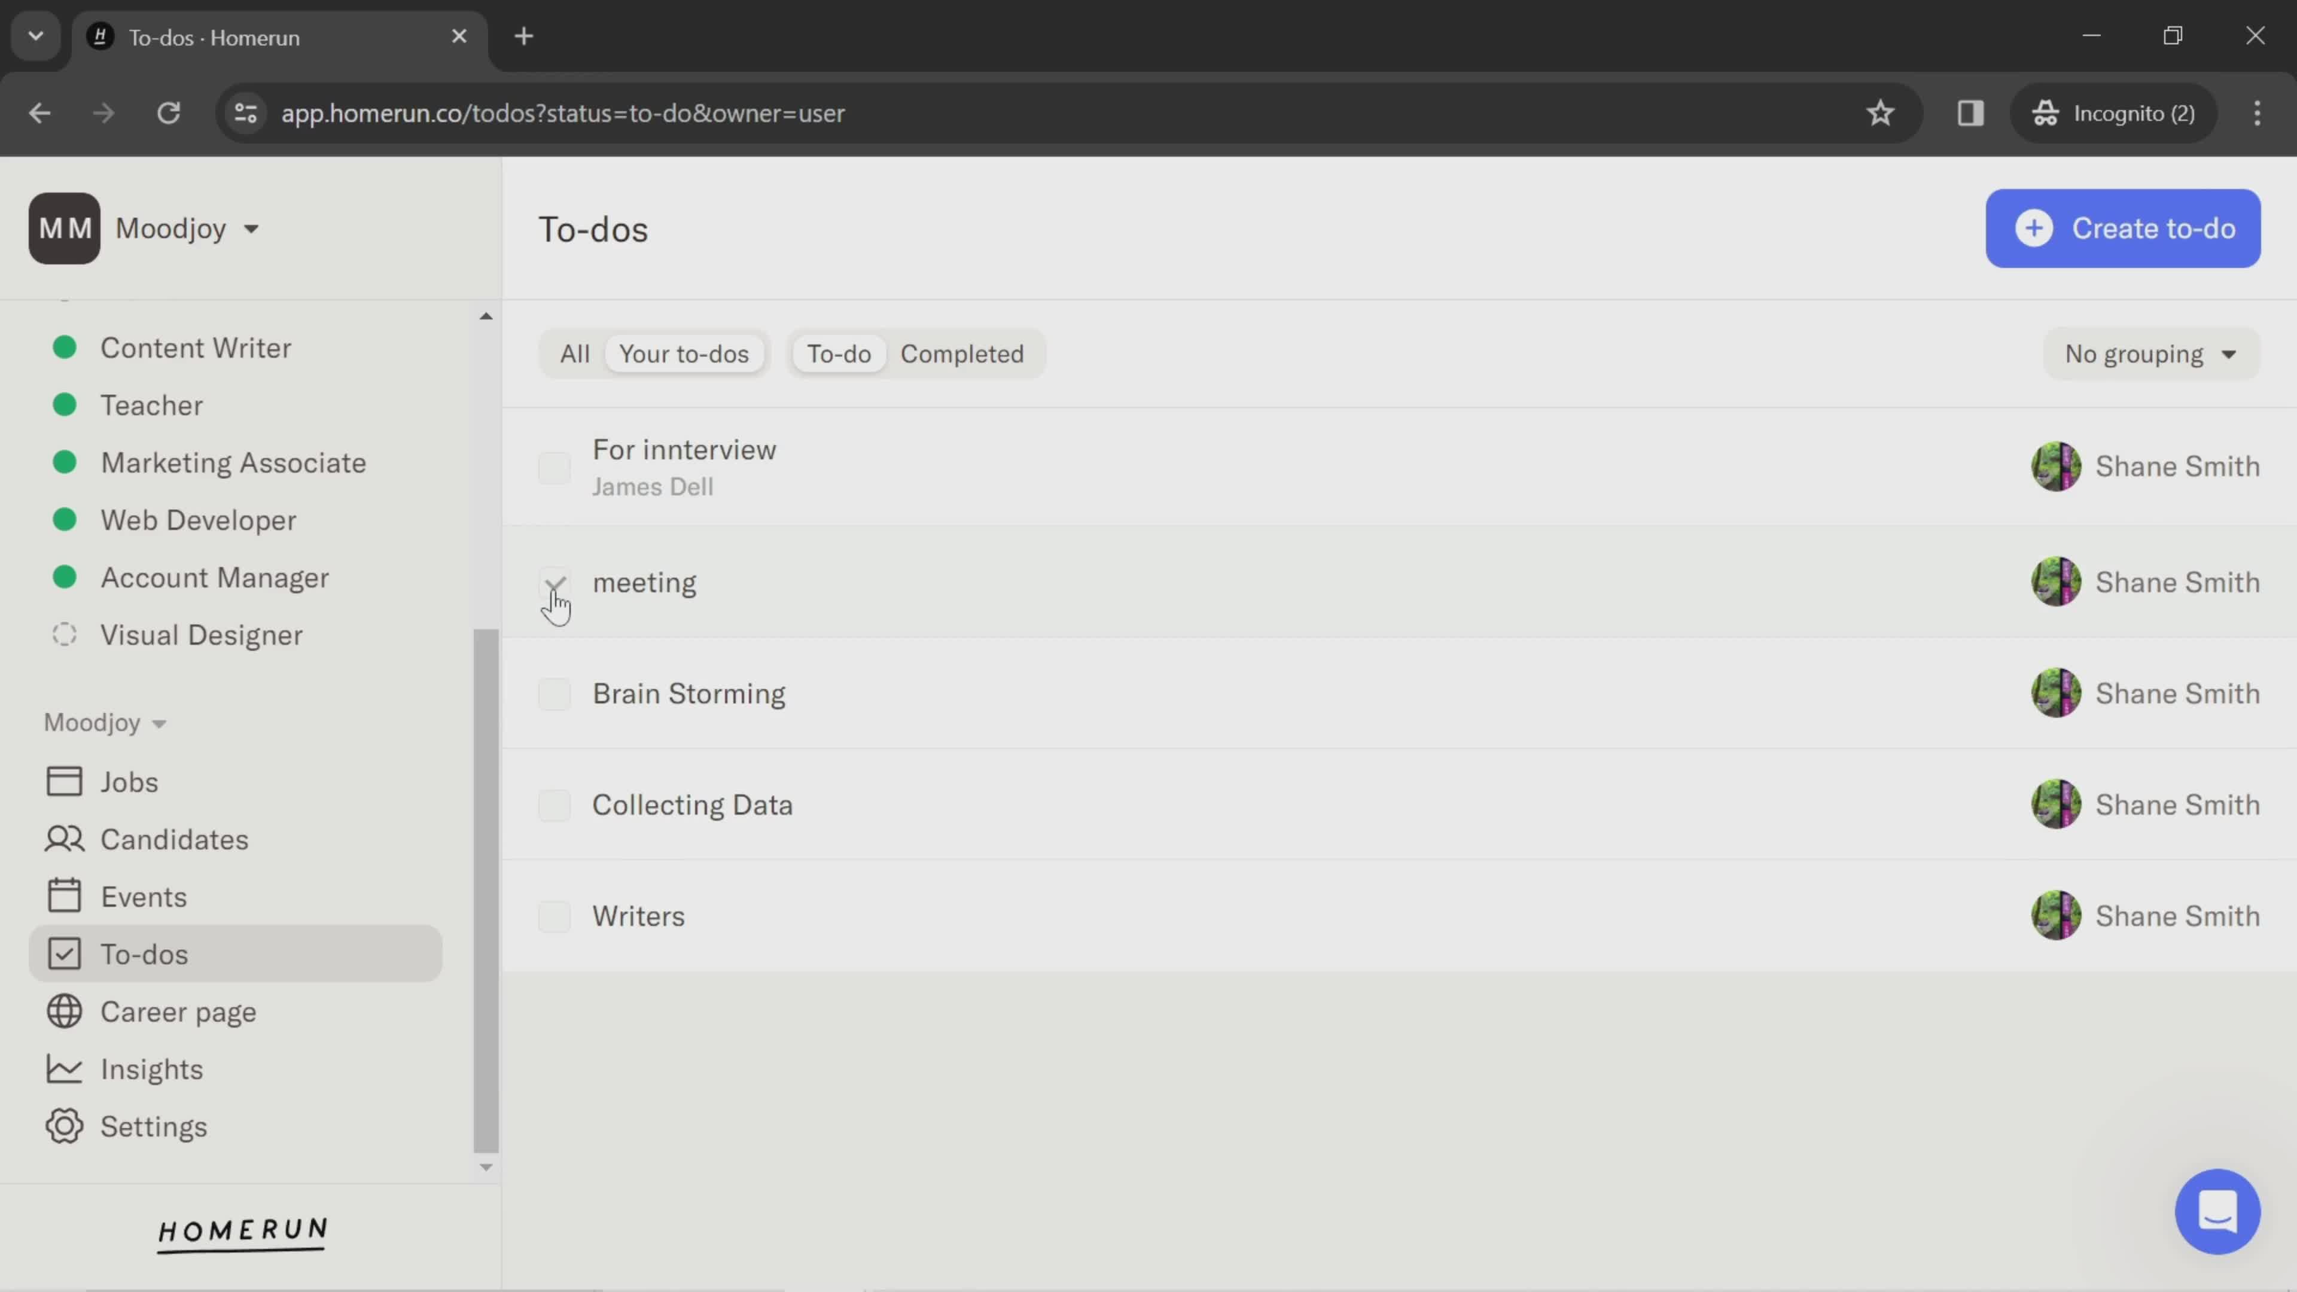This screenshot has width=2297, height=1292.
Task: Click the green status dot for Content Writer
Action: coord(64,347)
